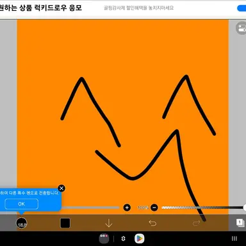Open the layers panel showing 1 layer

[x=240, y=223]
